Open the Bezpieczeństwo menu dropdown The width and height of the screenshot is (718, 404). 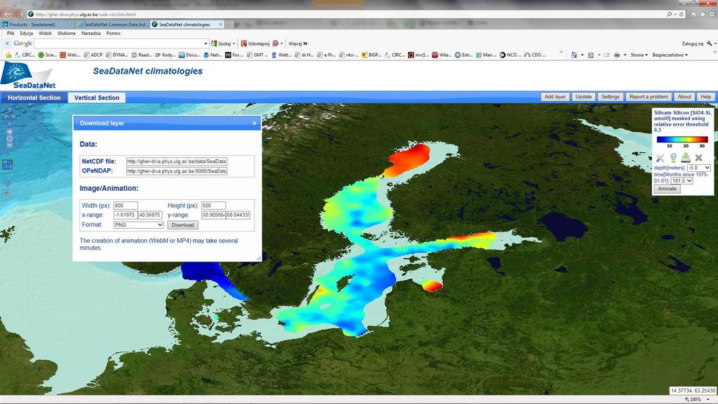[x=670, y=55]
